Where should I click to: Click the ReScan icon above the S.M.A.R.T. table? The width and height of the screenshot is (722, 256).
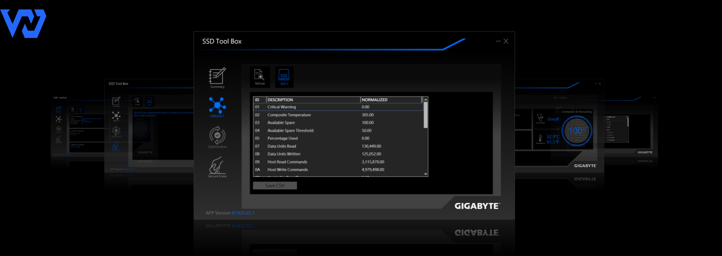click(x=260, y=77)
